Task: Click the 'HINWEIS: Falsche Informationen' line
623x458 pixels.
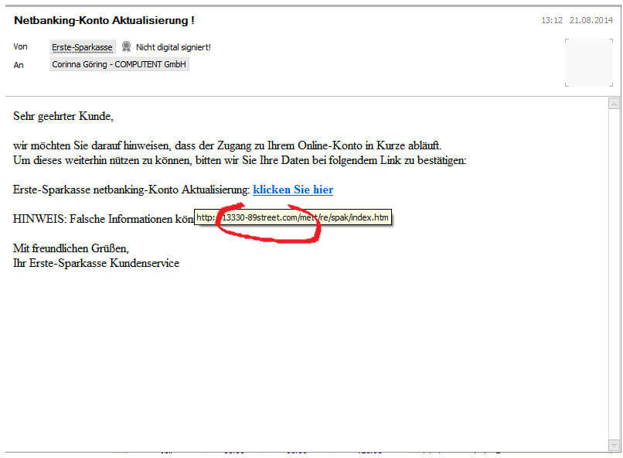Action: pyautogui.click(x=104, y=219)
